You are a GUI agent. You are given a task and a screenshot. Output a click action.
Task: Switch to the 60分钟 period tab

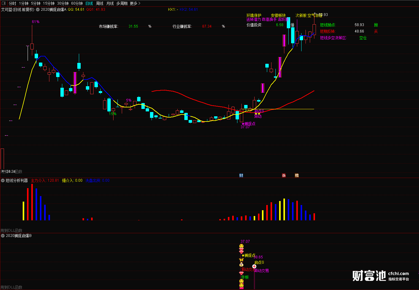pos(77,3)
